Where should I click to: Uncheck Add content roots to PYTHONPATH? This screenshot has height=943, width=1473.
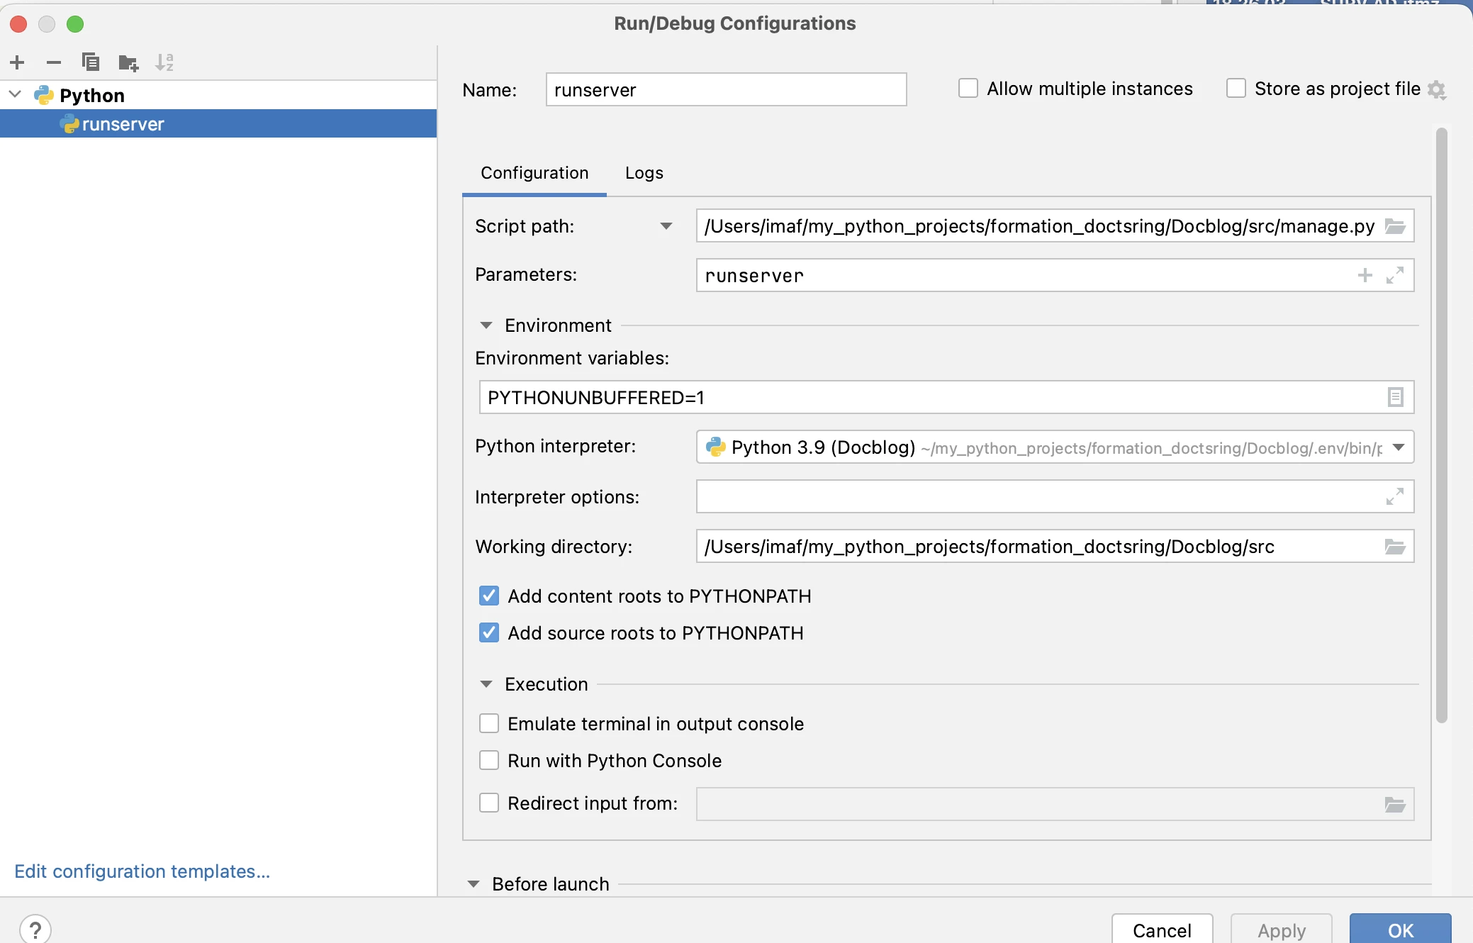point(489,596)
